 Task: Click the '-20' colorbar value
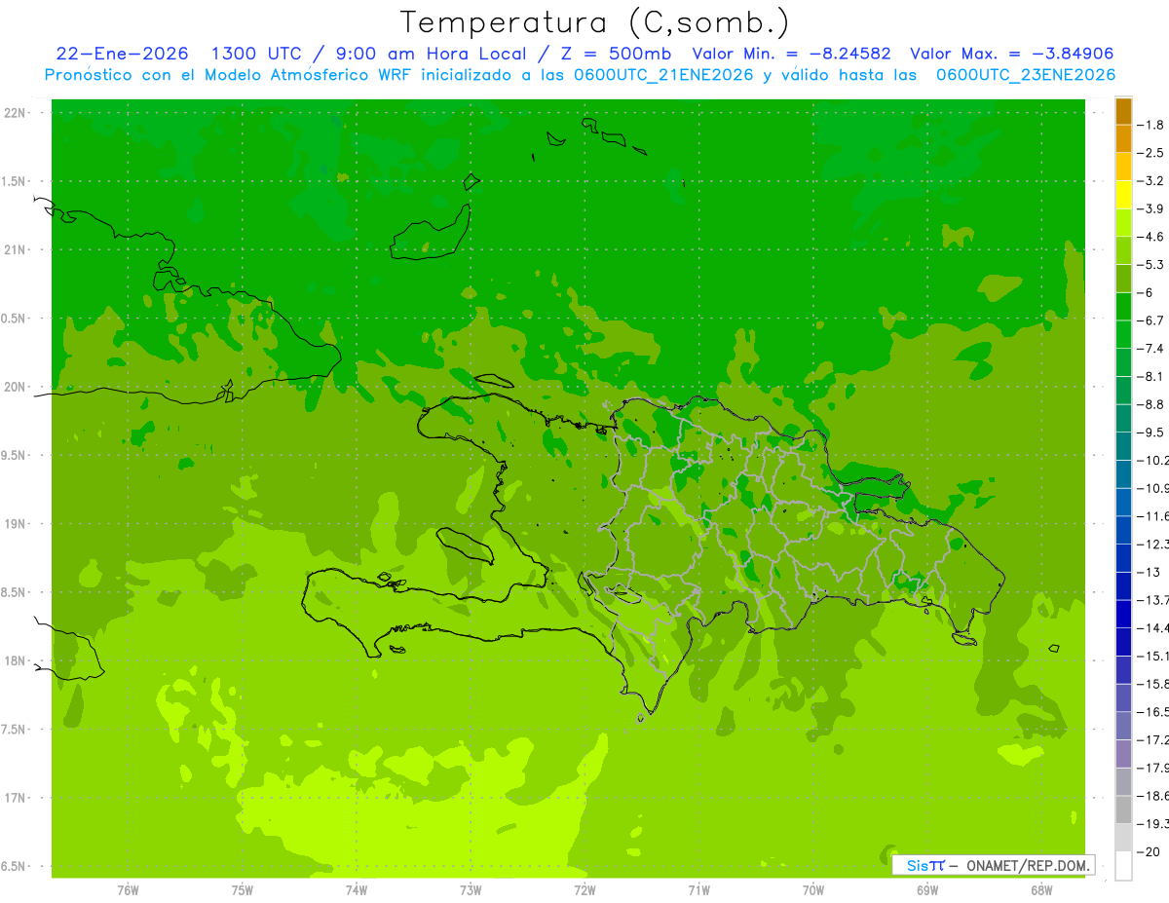pyautogui.click(x=1149, y=851)
